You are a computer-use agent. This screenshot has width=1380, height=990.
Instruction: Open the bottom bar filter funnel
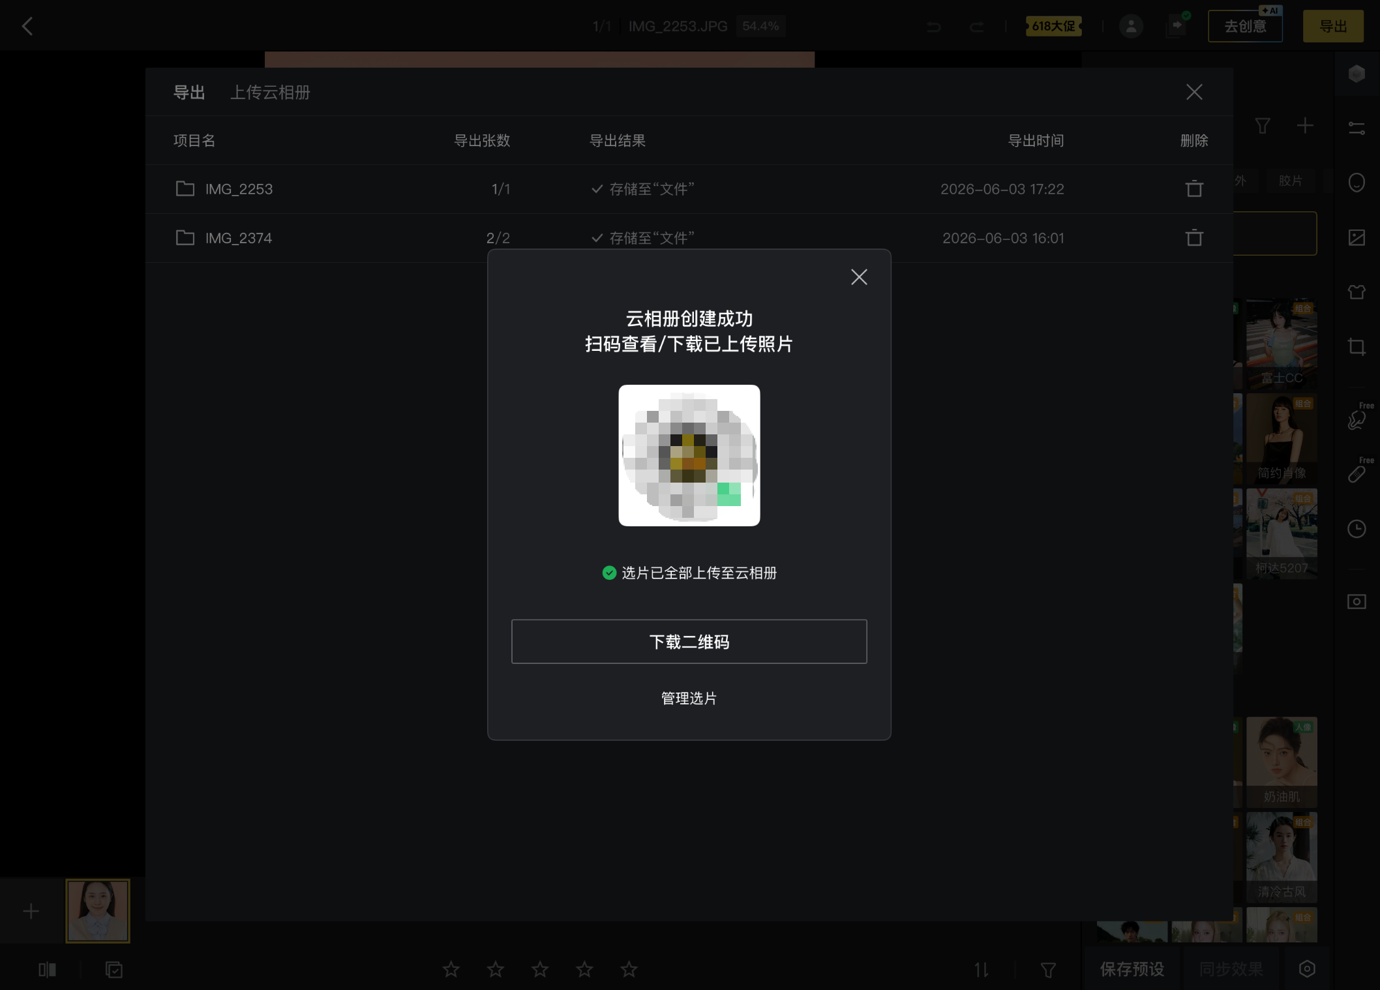tap(1048, 970)
